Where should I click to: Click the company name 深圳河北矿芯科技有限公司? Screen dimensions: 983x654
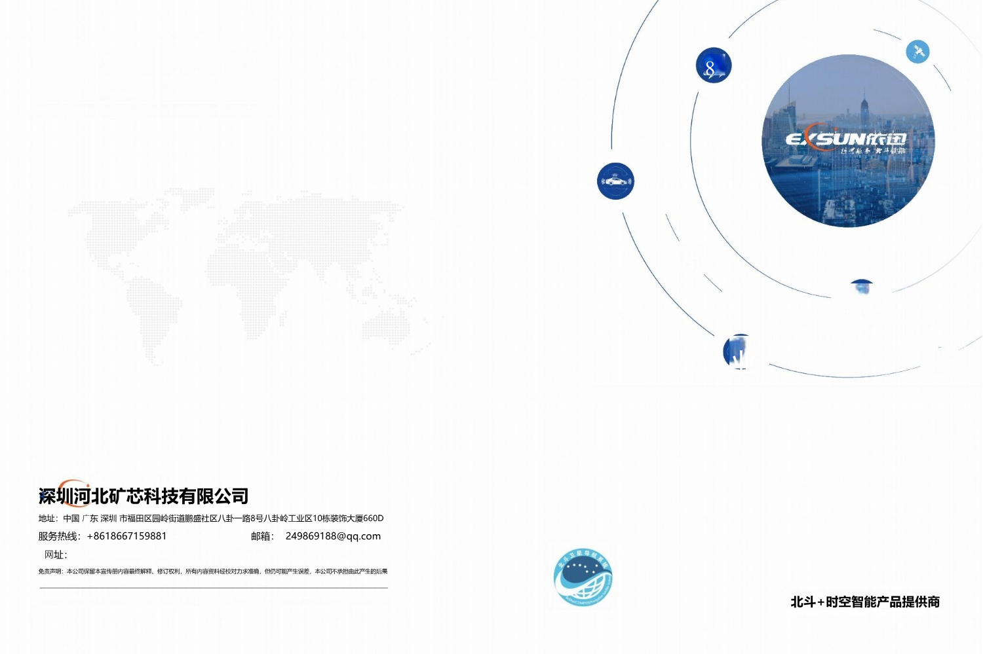pyautogui.click(x=144, y=496)
